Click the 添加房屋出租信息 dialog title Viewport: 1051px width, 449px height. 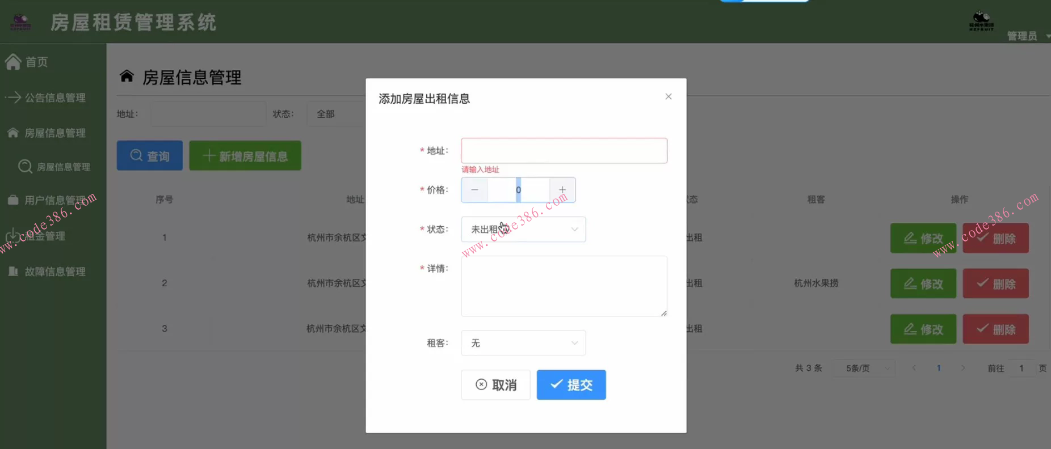[x=424, y=99]
